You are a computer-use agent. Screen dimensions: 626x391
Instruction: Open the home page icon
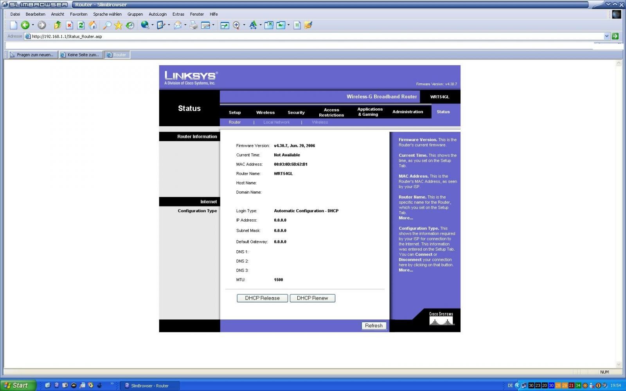(x=93, y=25)
